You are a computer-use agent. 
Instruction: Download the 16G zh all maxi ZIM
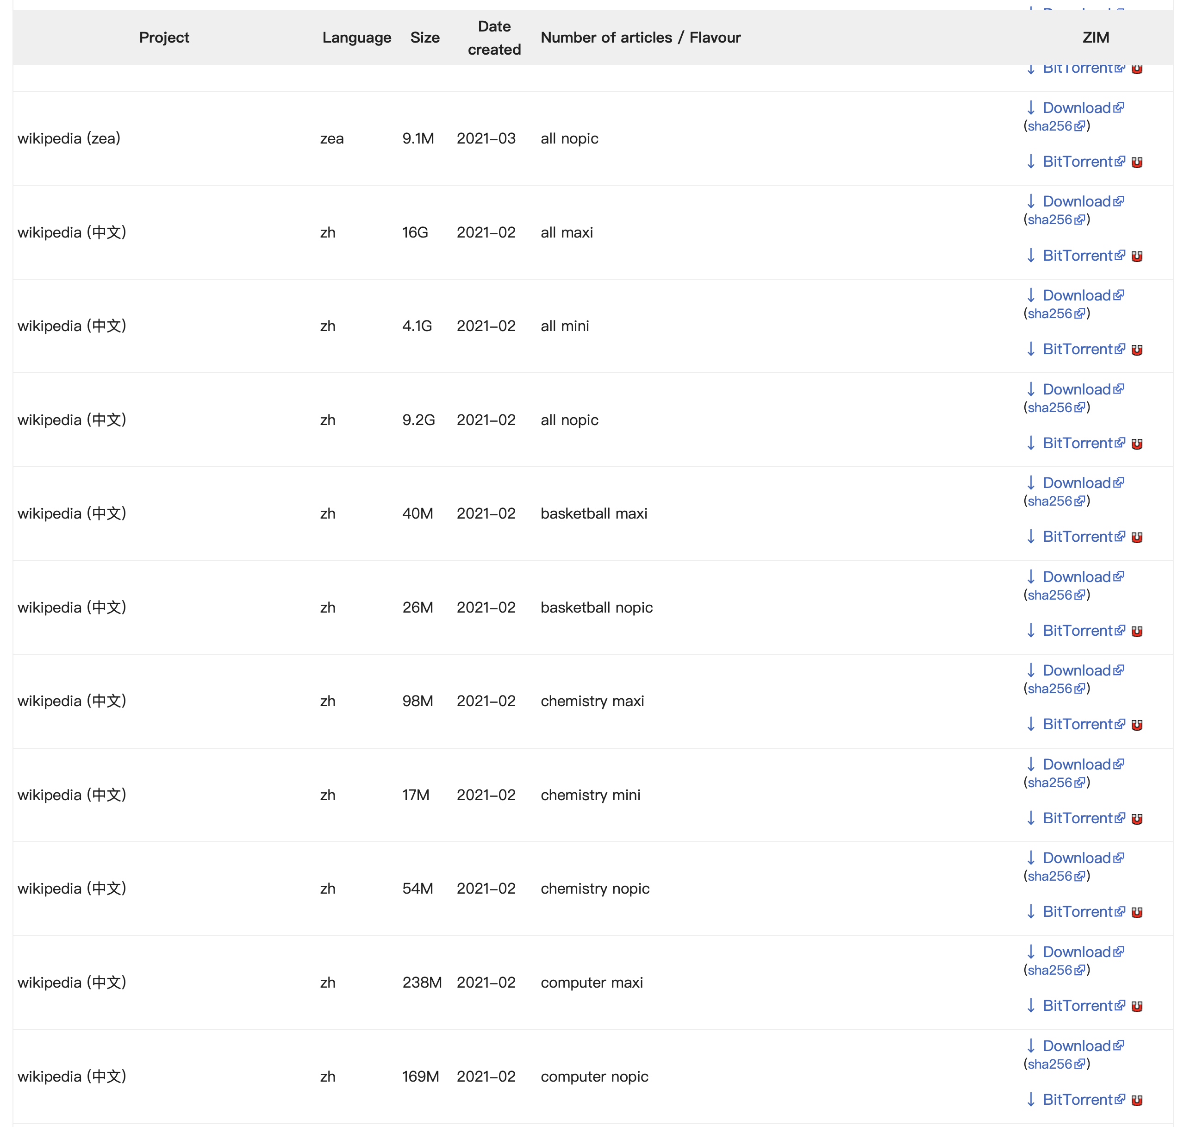click(x=1076, y=202)
